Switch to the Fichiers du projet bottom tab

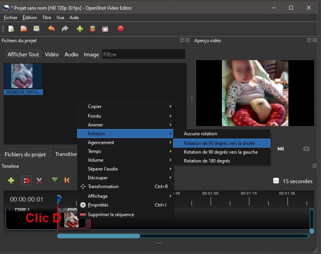click(25, 154)
